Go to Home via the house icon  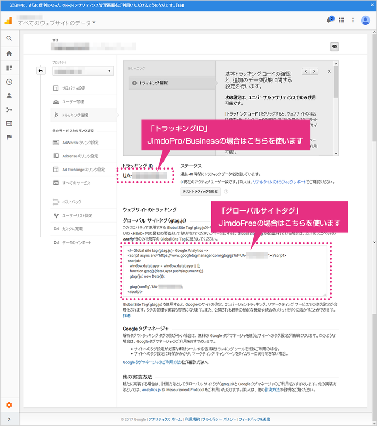9,54
